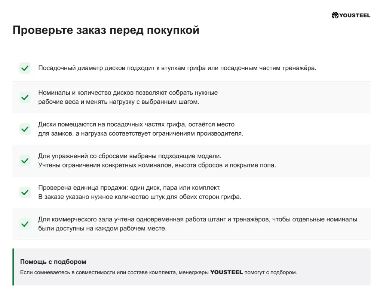Select line 'Для коммерческого зала учтена одновременная работа'

[x=197, y=219]
